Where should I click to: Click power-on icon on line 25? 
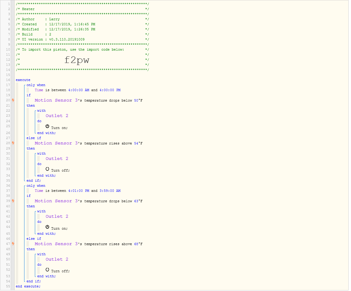pyautogui.click(x=47, y=126)
